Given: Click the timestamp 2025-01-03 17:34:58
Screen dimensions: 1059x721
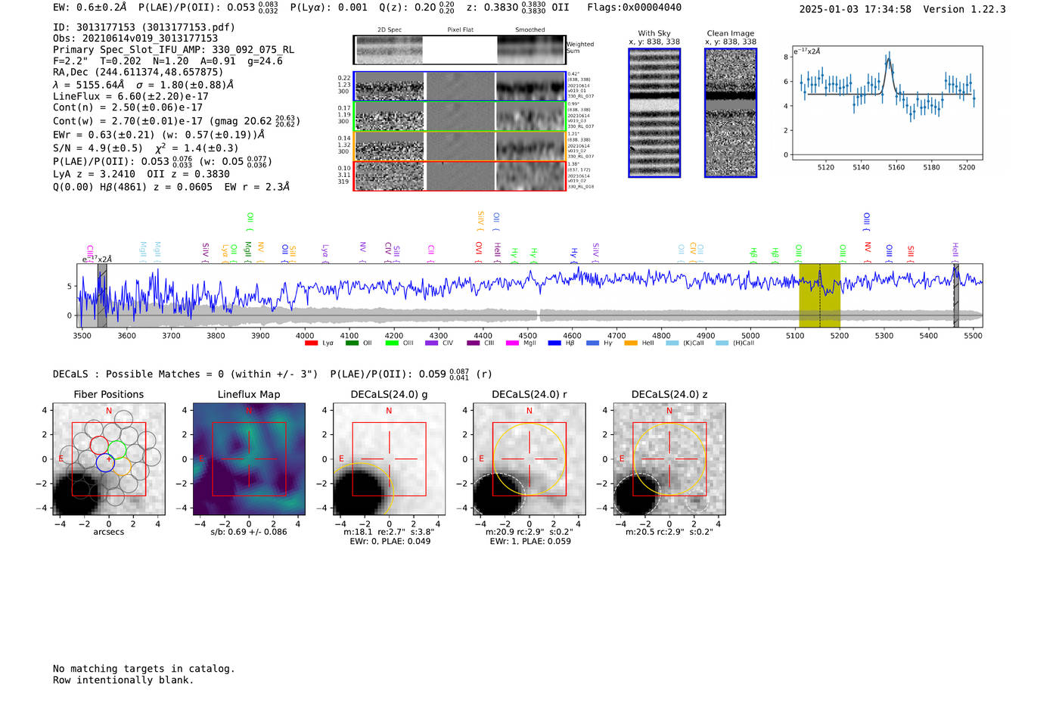Looking at the screenshot, I should tap(855, 9).
